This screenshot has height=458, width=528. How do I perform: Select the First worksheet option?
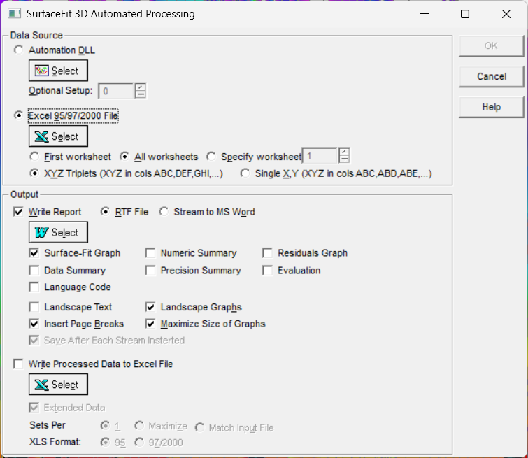[34, 157]
